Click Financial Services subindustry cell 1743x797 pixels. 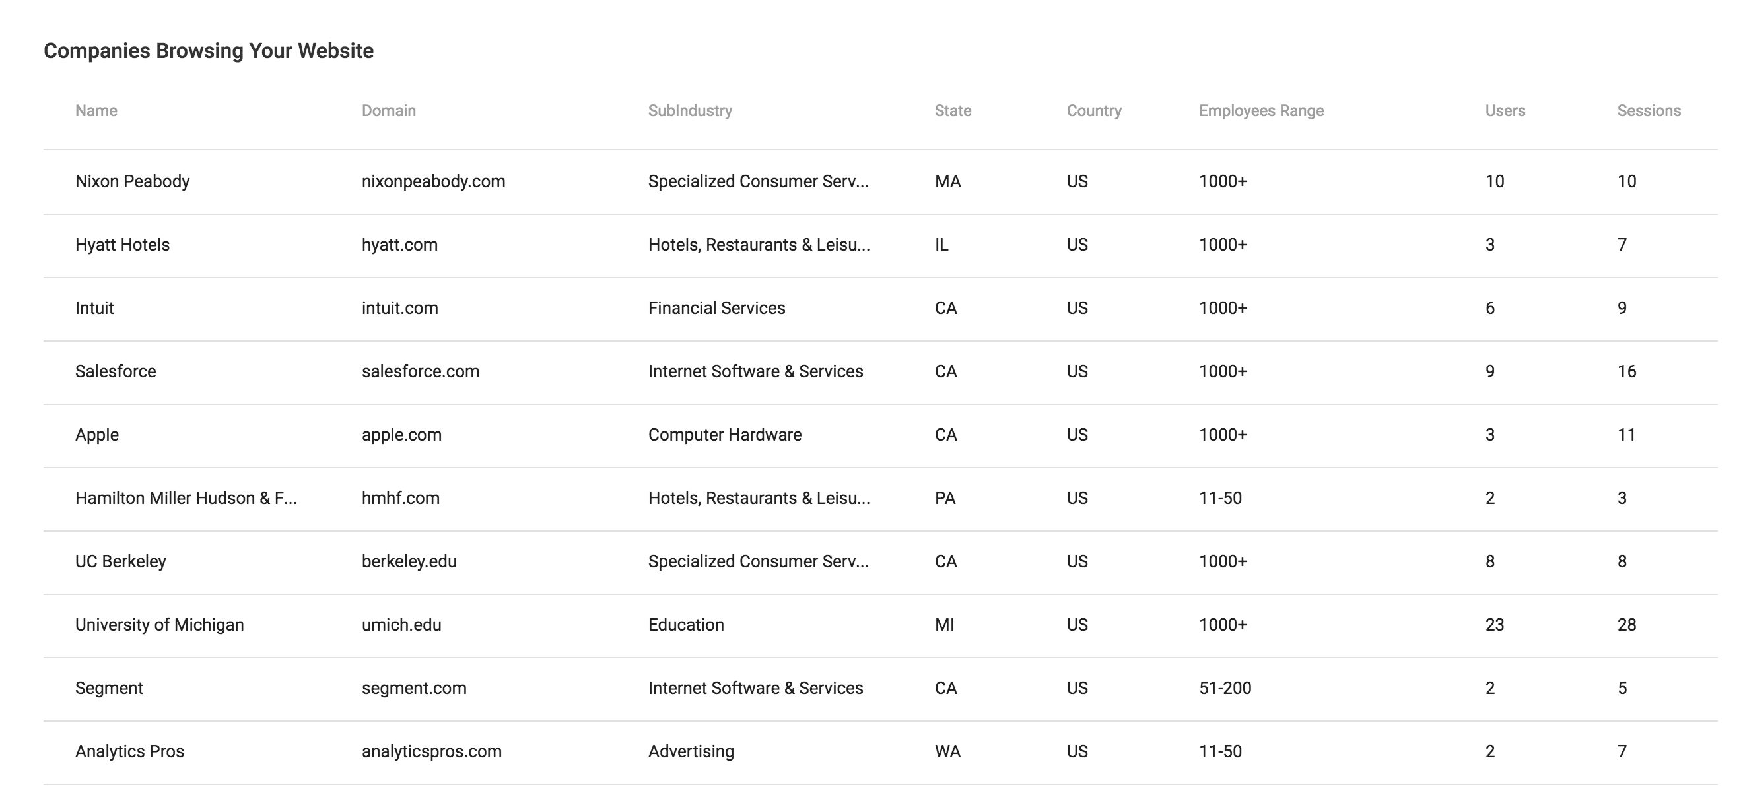click(x=716, y=308)
